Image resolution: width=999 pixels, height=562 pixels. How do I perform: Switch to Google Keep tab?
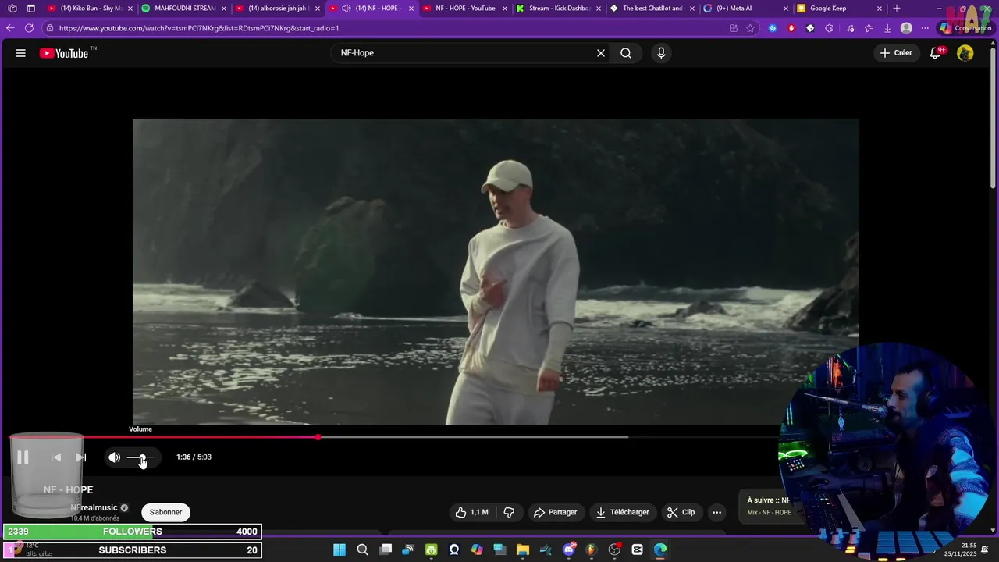point(839,9)
